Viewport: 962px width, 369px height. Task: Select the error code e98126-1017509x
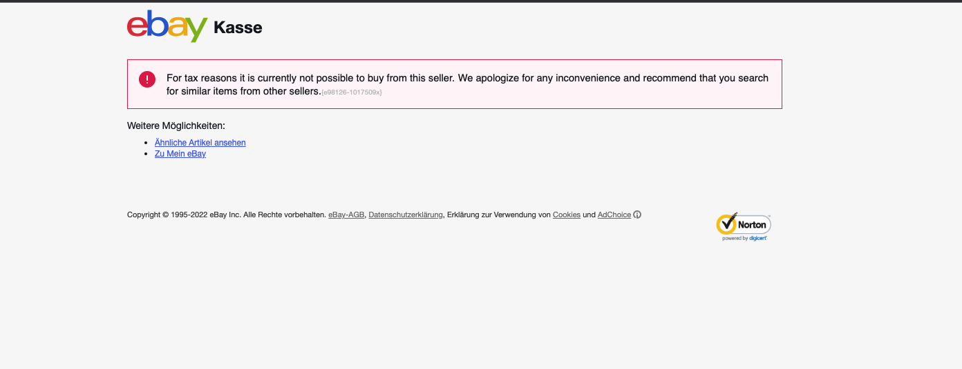coord(352,92)
